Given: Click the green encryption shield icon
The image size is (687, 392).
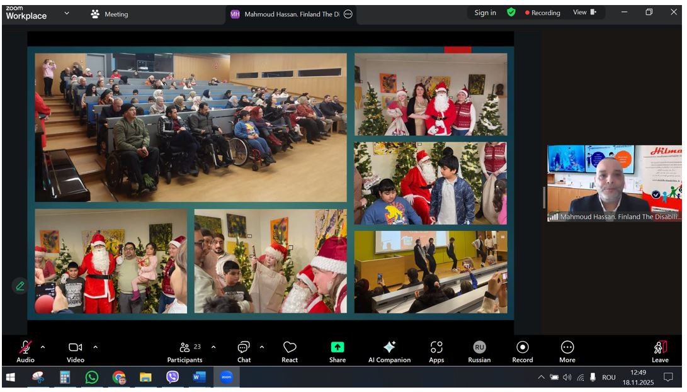Looking at the screenshot, I should pos(511,13).
